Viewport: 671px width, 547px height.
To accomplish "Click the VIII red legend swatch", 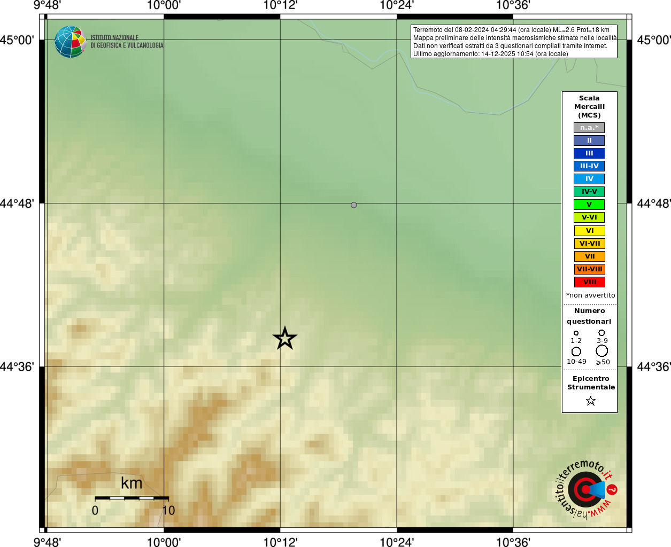I will click(x=590, y=282).
